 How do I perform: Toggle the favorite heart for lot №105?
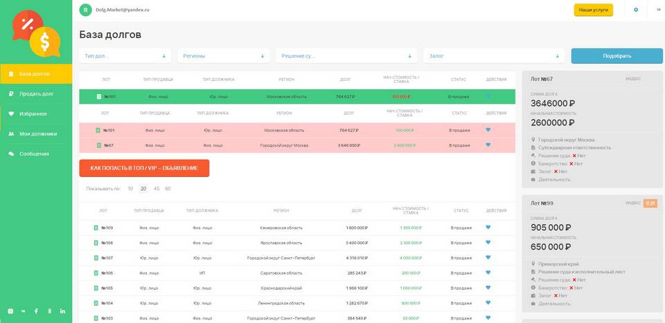488,288
